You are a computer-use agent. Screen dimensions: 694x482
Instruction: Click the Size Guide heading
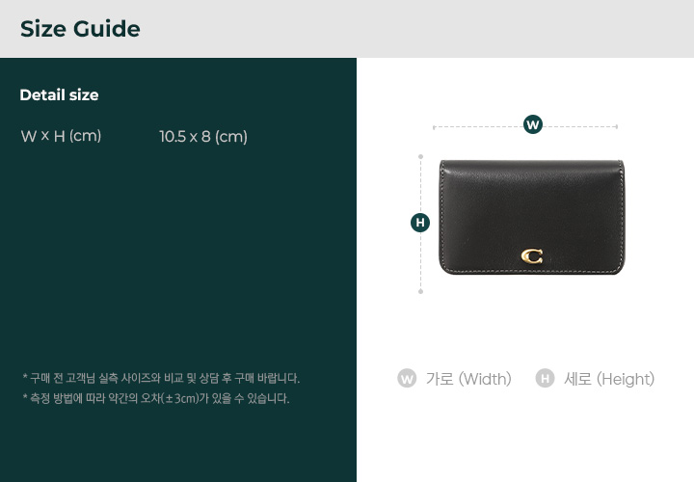[x=80, y=29]
